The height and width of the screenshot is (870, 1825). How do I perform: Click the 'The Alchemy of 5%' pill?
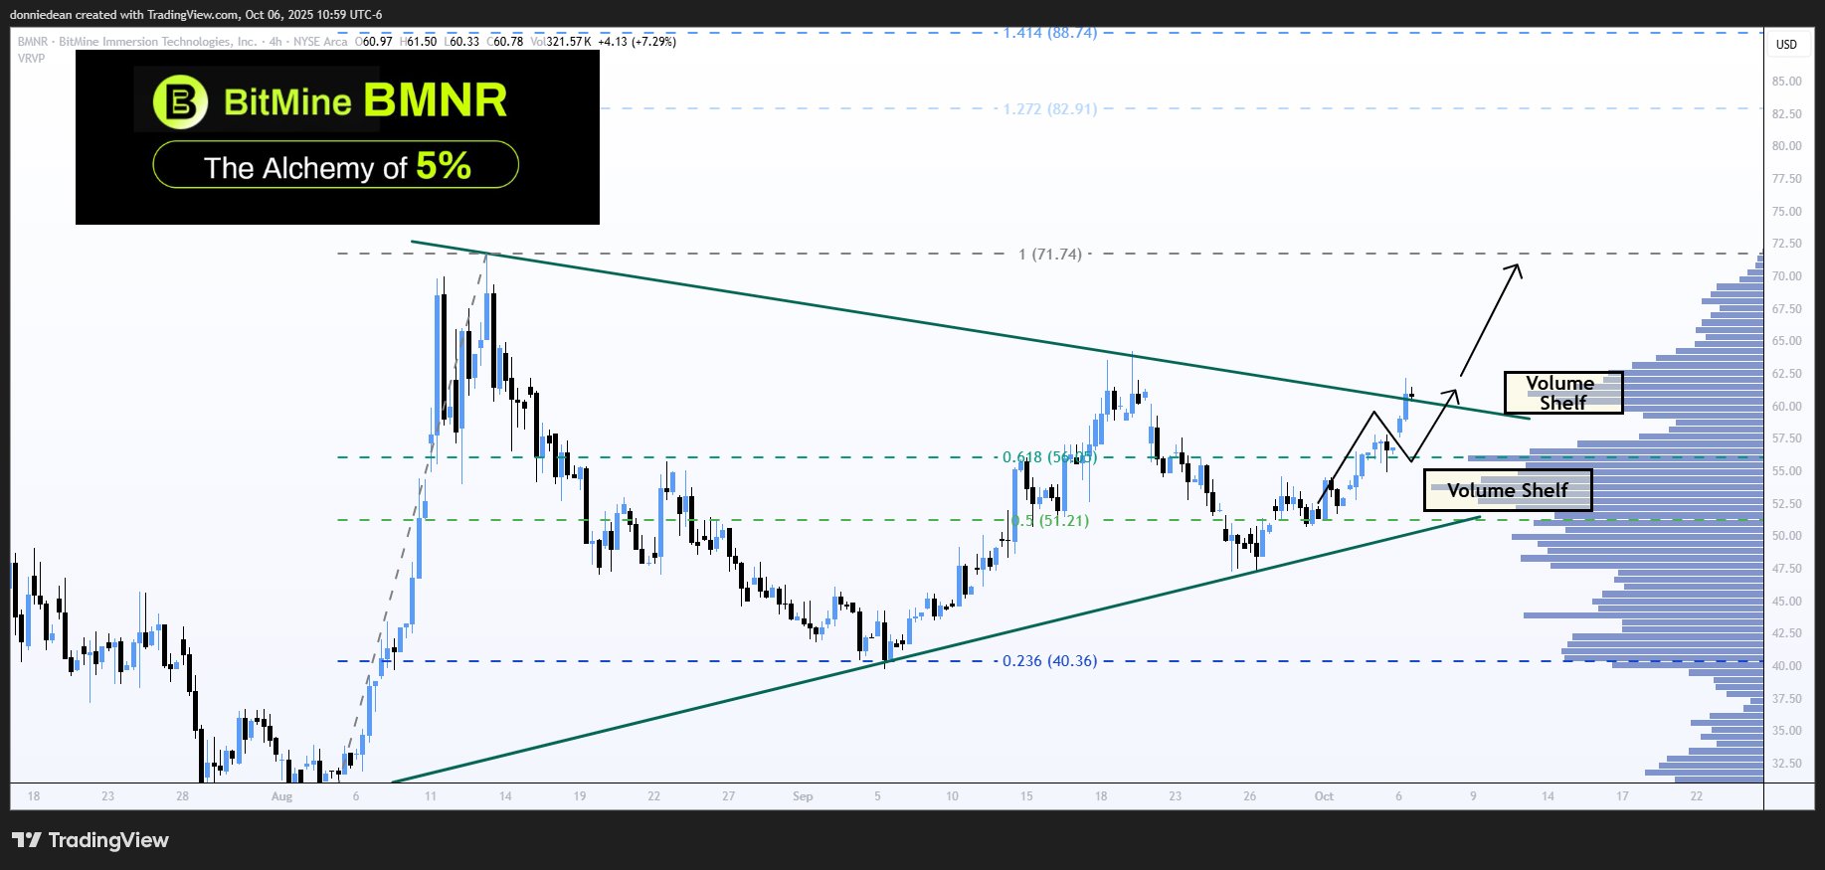[x=335, y=165]
